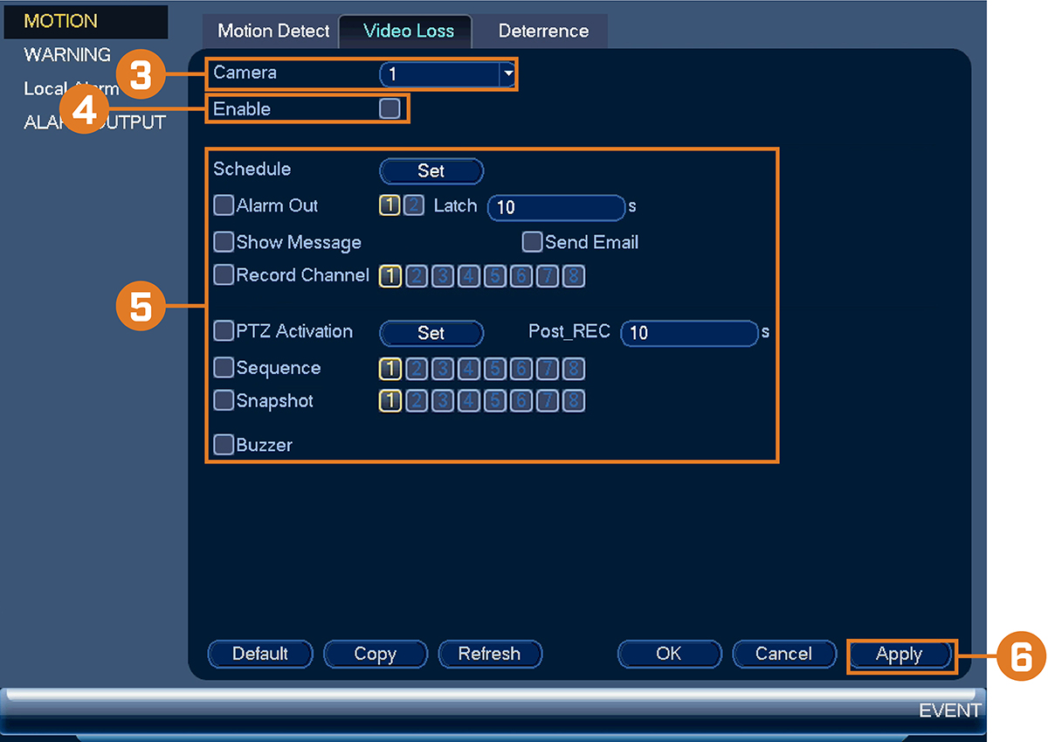This screenshot has width=1048, height=742.
Task: Open the Camera dropdown list
Action: click(448, 74)
